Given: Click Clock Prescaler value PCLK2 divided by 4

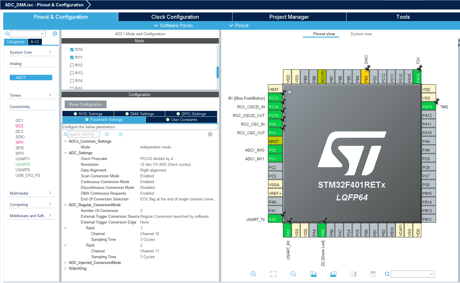Looking at the screenshot, I should coord(157,159).
